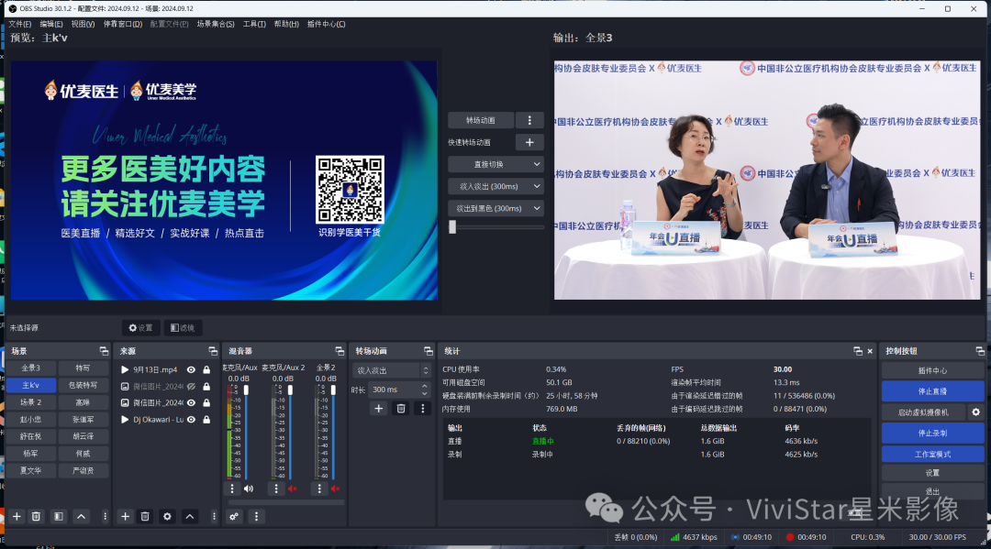Remove the transition with the trash icon
The height and width of the screenshot is (549, 991).
[401, 408]
